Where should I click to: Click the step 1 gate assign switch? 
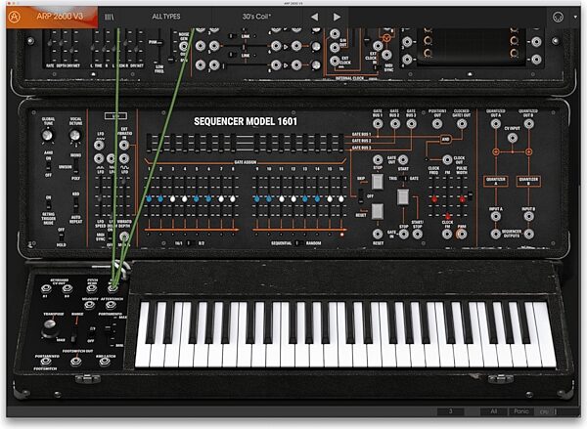coord(149,143)
